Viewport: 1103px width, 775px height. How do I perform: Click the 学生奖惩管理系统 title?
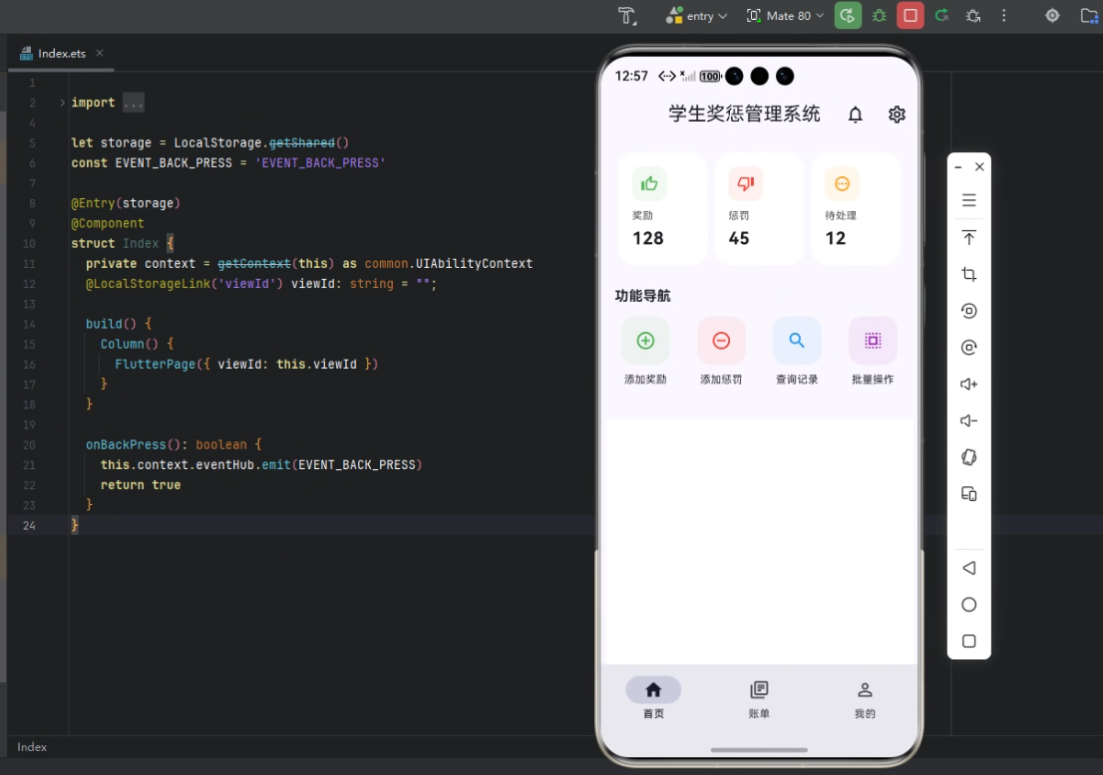[744, 114]
